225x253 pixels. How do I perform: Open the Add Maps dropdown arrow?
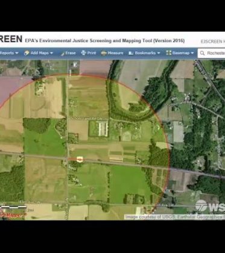51,53
